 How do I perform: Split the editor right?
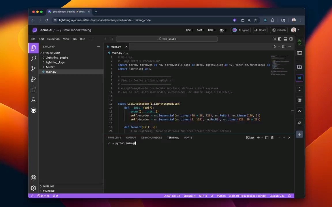coord(284,47)
